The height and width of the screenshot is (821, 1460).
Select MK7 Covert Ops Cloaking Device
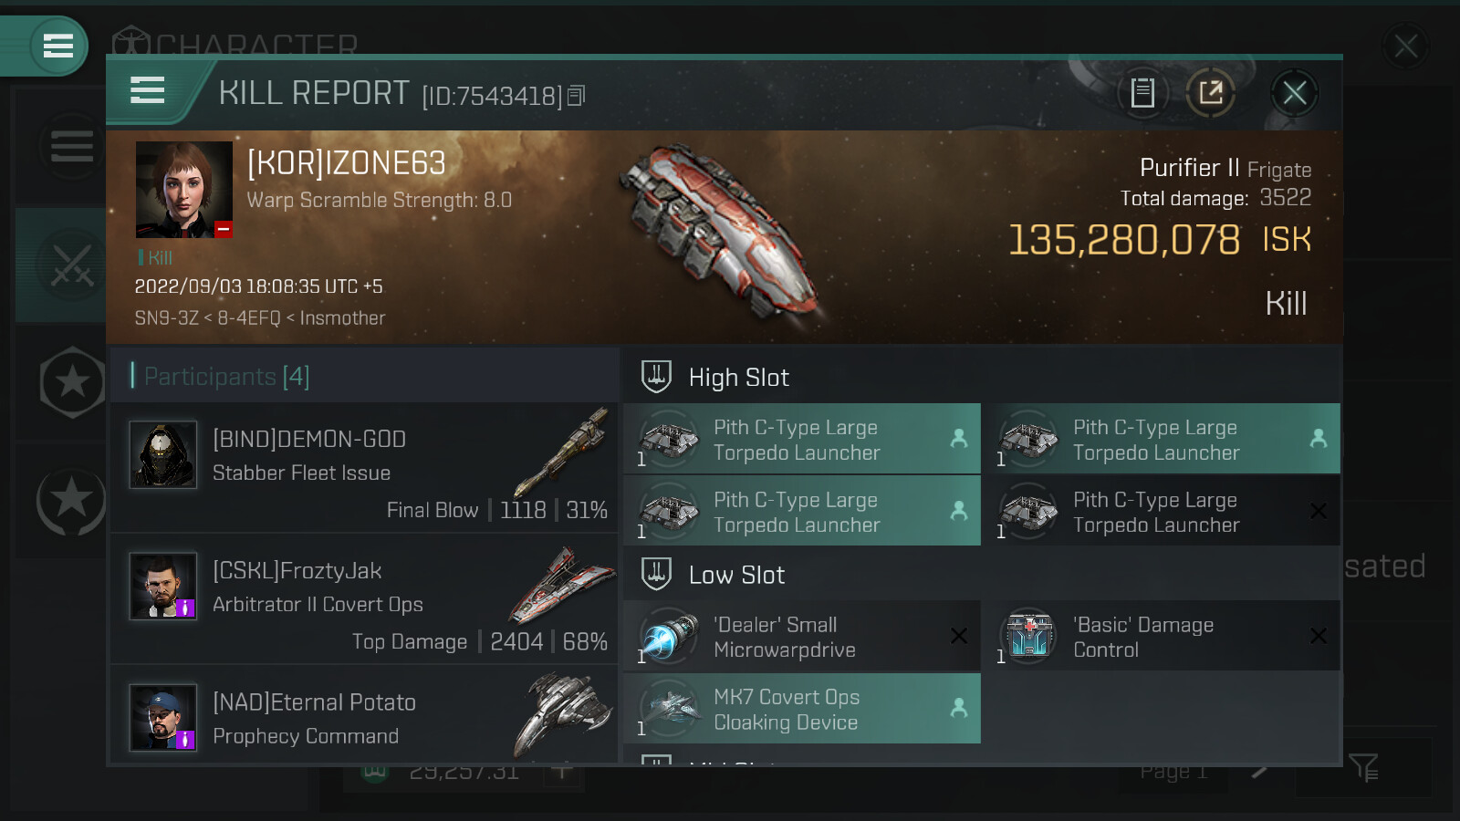point(802,709)
